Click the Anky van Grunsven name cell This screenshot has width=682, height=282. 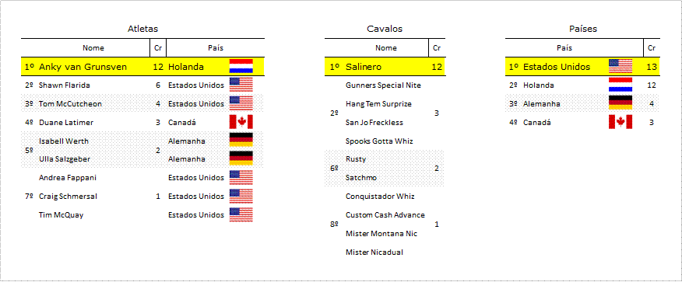pyautogui.click(x=83, y=67)
